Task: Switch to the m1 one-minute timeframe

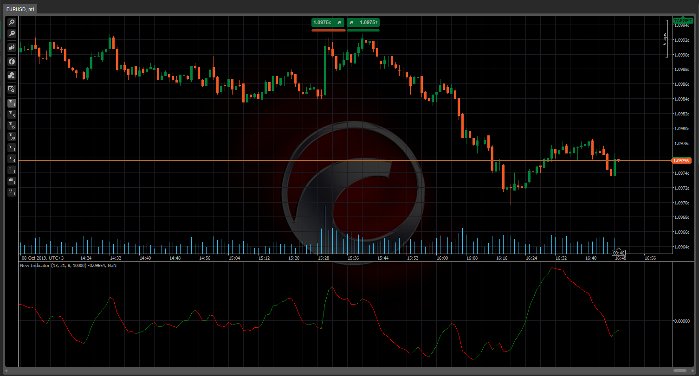Action: (x=12, y=103)
